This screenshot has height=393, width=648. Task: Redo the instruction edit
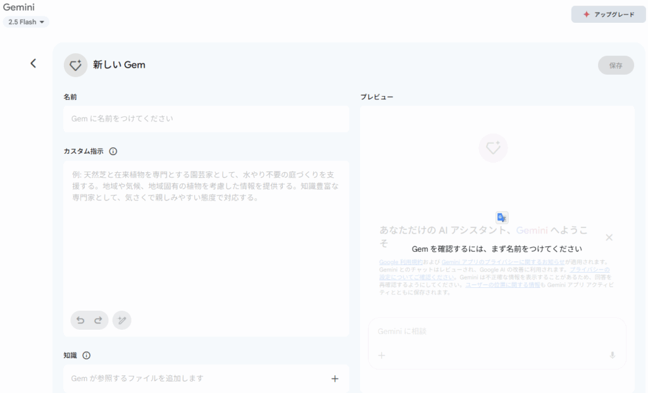[x=98, y=320]
